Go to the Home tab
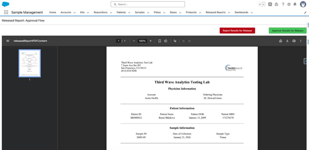Screen dimensions: 309x150 pos(53,12)
